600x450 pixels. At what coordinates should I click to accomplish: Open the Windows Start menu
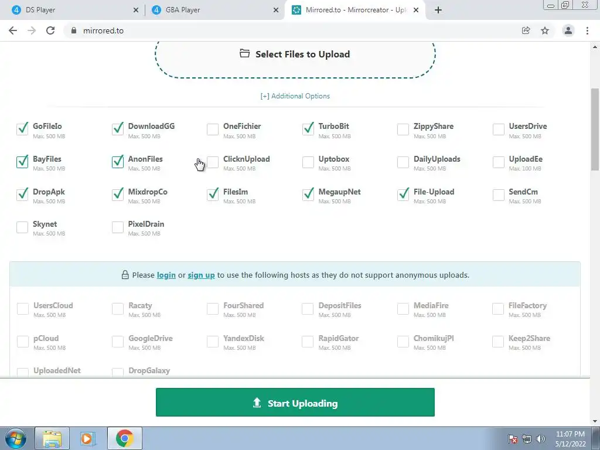(x=15, y=438)
